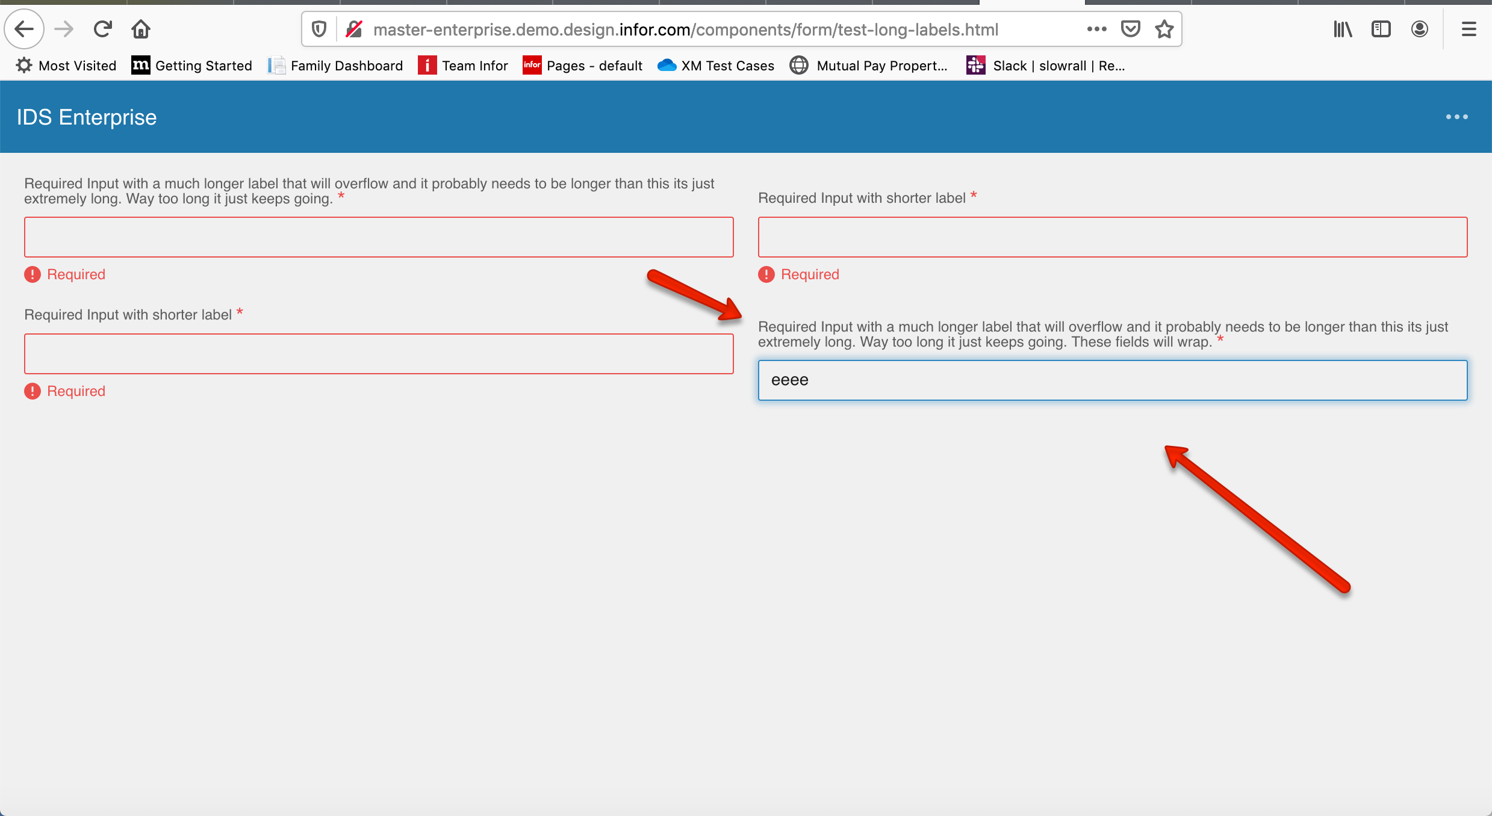Open the Firefox hamburger menu
1492x816 pixels.
point(1469,29)
